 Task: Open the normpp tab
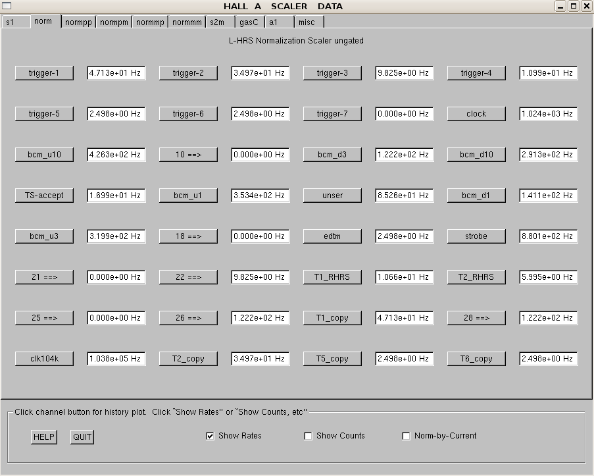click(x=78, y=22)
